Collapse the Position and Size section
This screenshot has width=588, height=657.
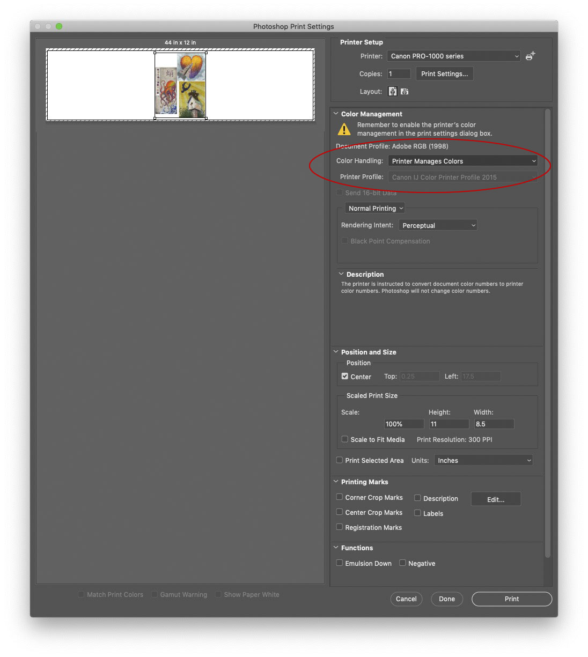pyautogui.click(x=336, y=352)
